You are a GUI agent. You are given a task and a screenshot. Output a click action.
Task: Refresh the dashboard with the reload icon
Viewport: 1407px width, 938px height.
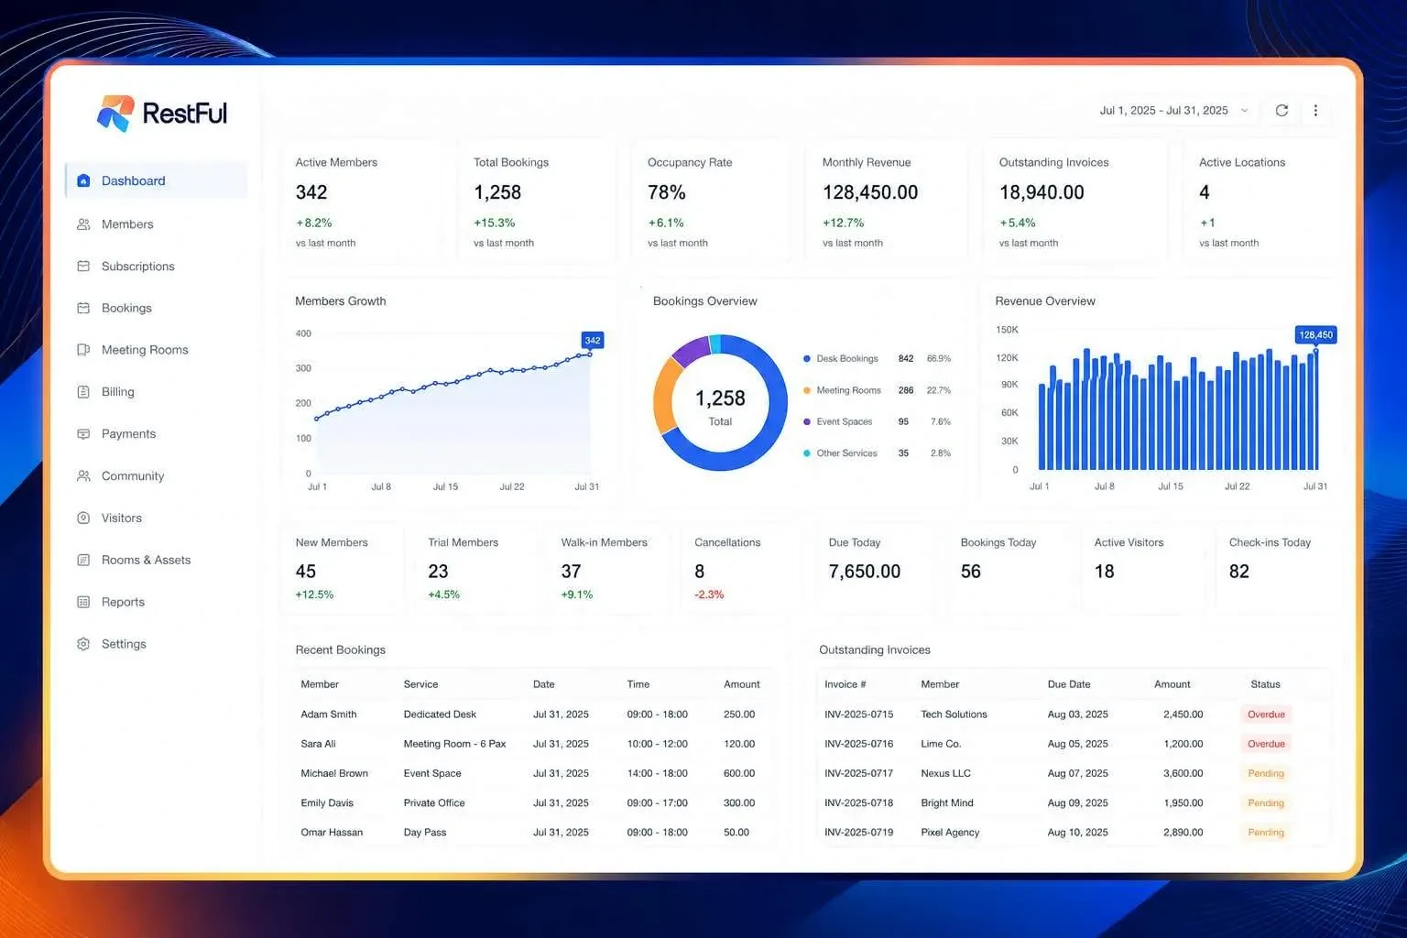point(1282,110)
